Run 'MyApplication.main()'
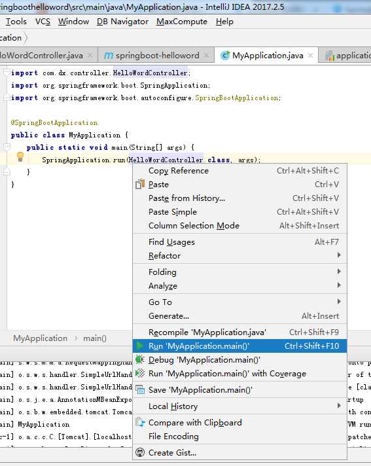This screenshot has height=466, width=371. pyautogui.click(x=239, y=346)
